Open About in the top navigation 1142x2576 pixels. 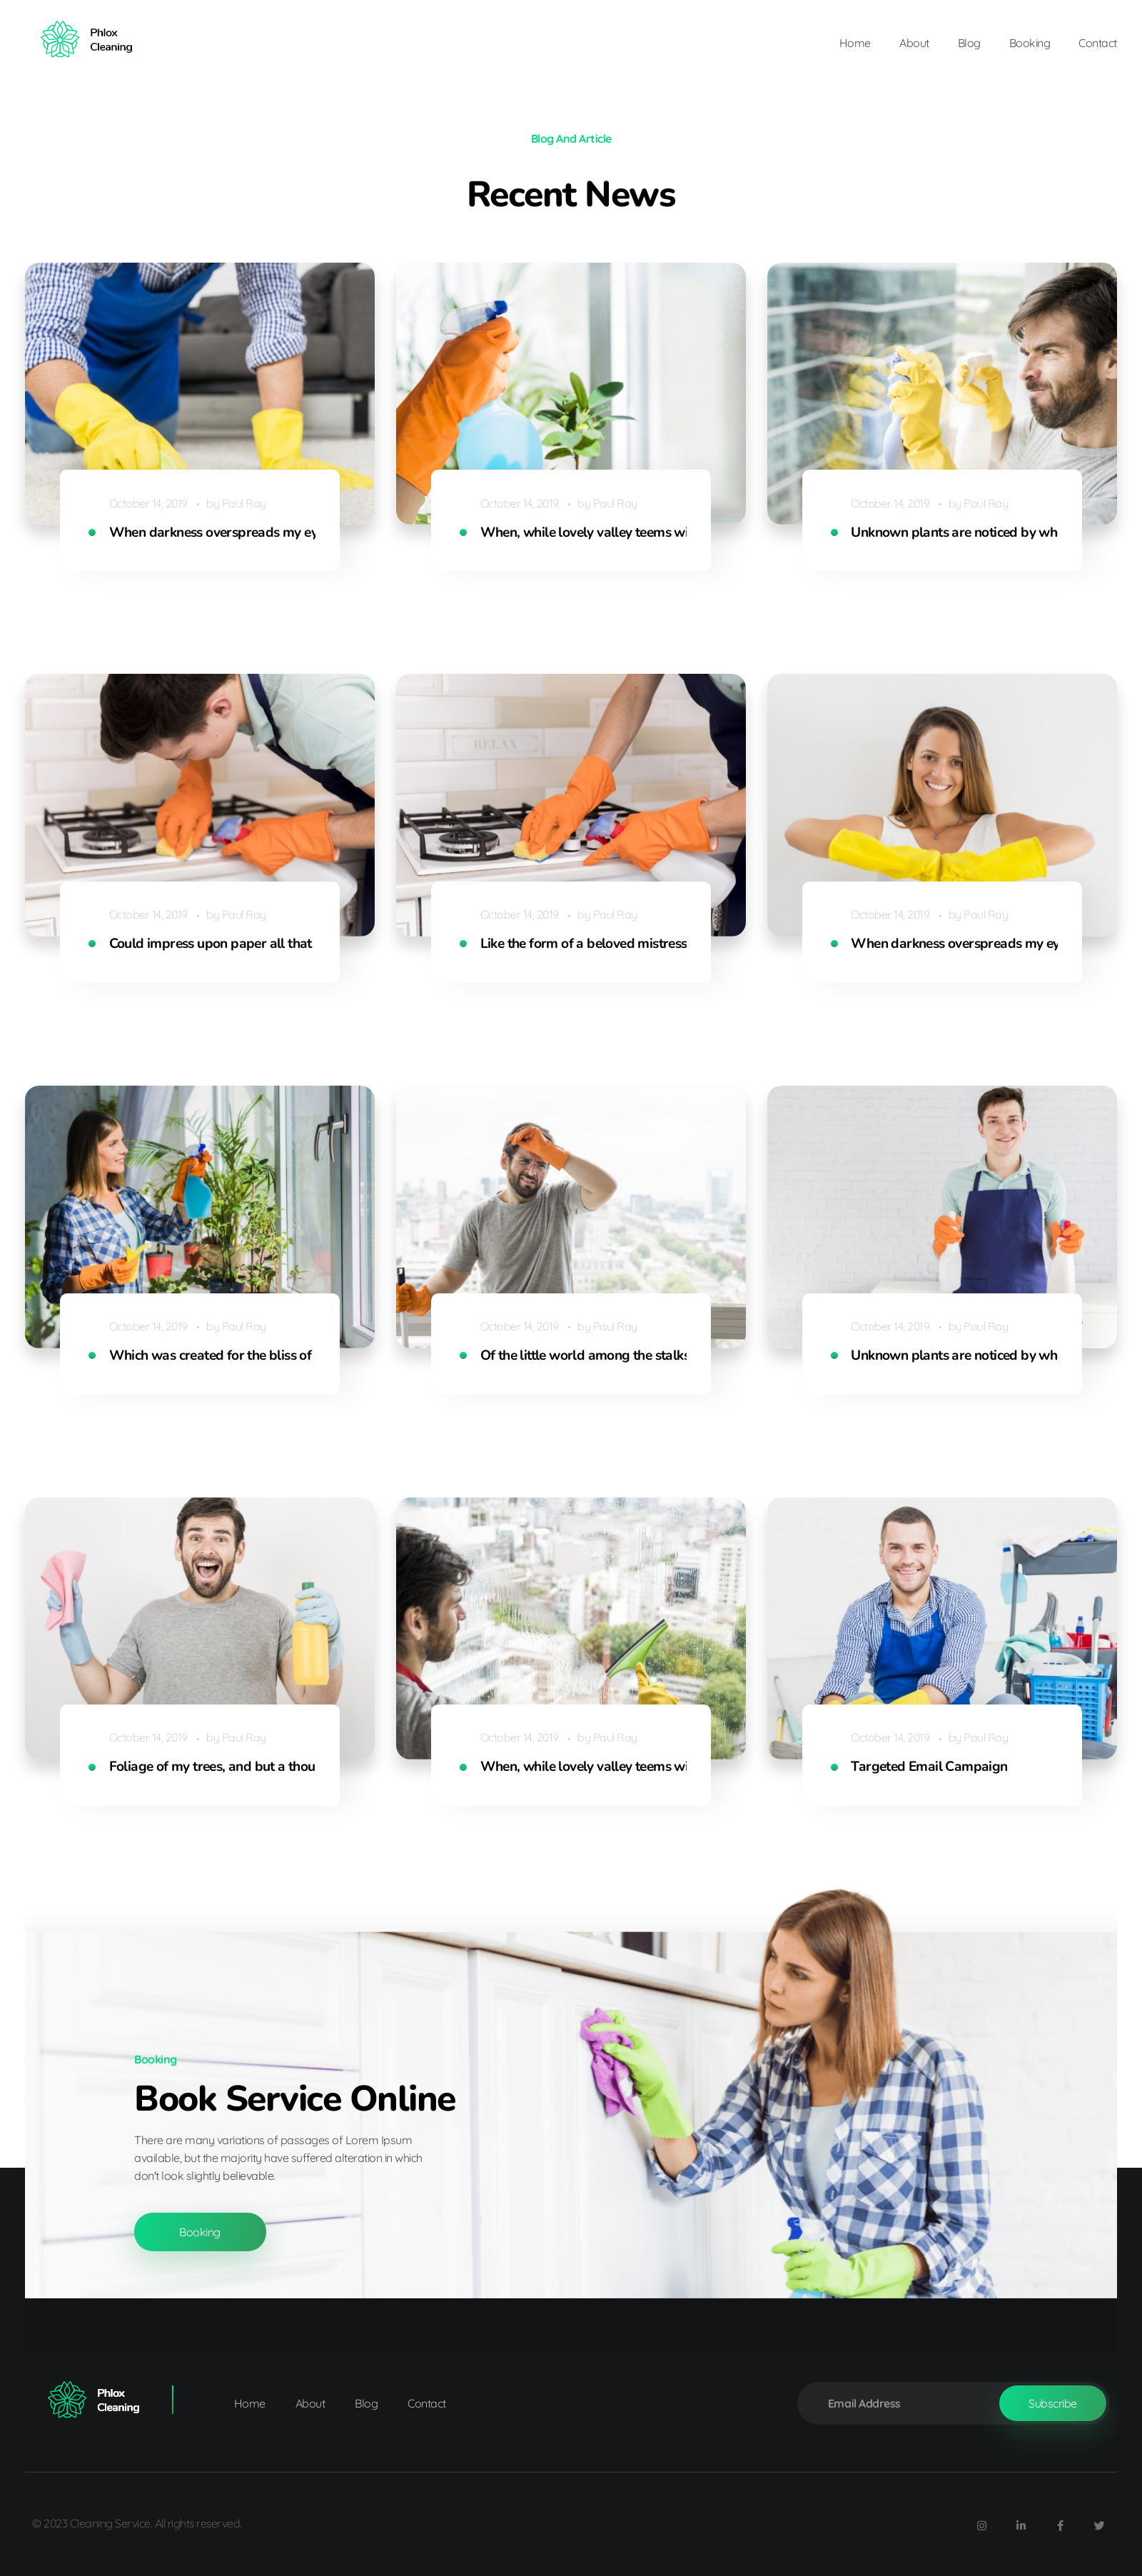pyautogui.click(x=913, y=43)
